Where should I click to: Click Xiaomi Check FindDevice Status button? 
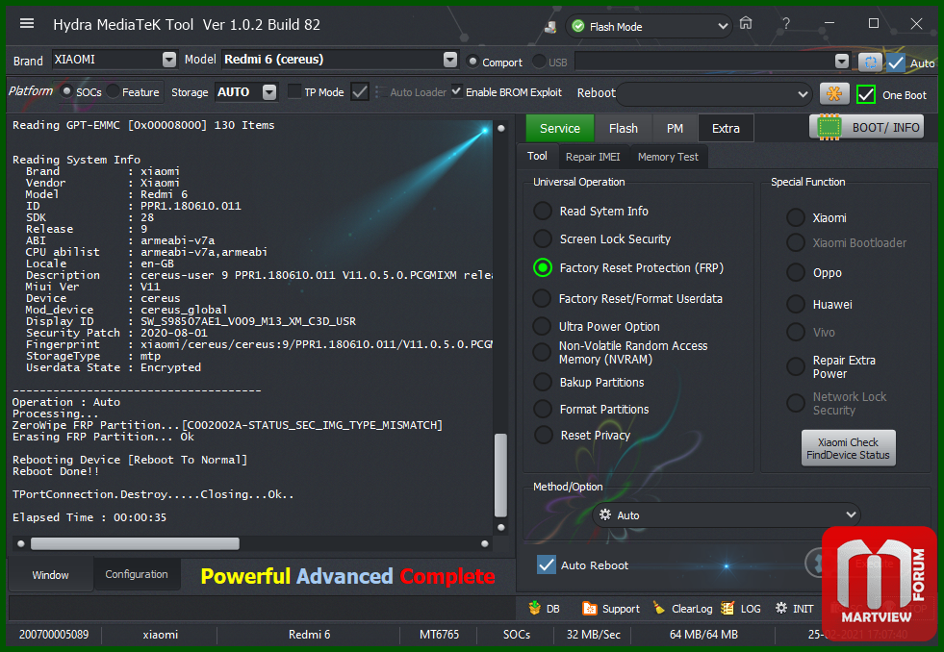pos(848,448)
